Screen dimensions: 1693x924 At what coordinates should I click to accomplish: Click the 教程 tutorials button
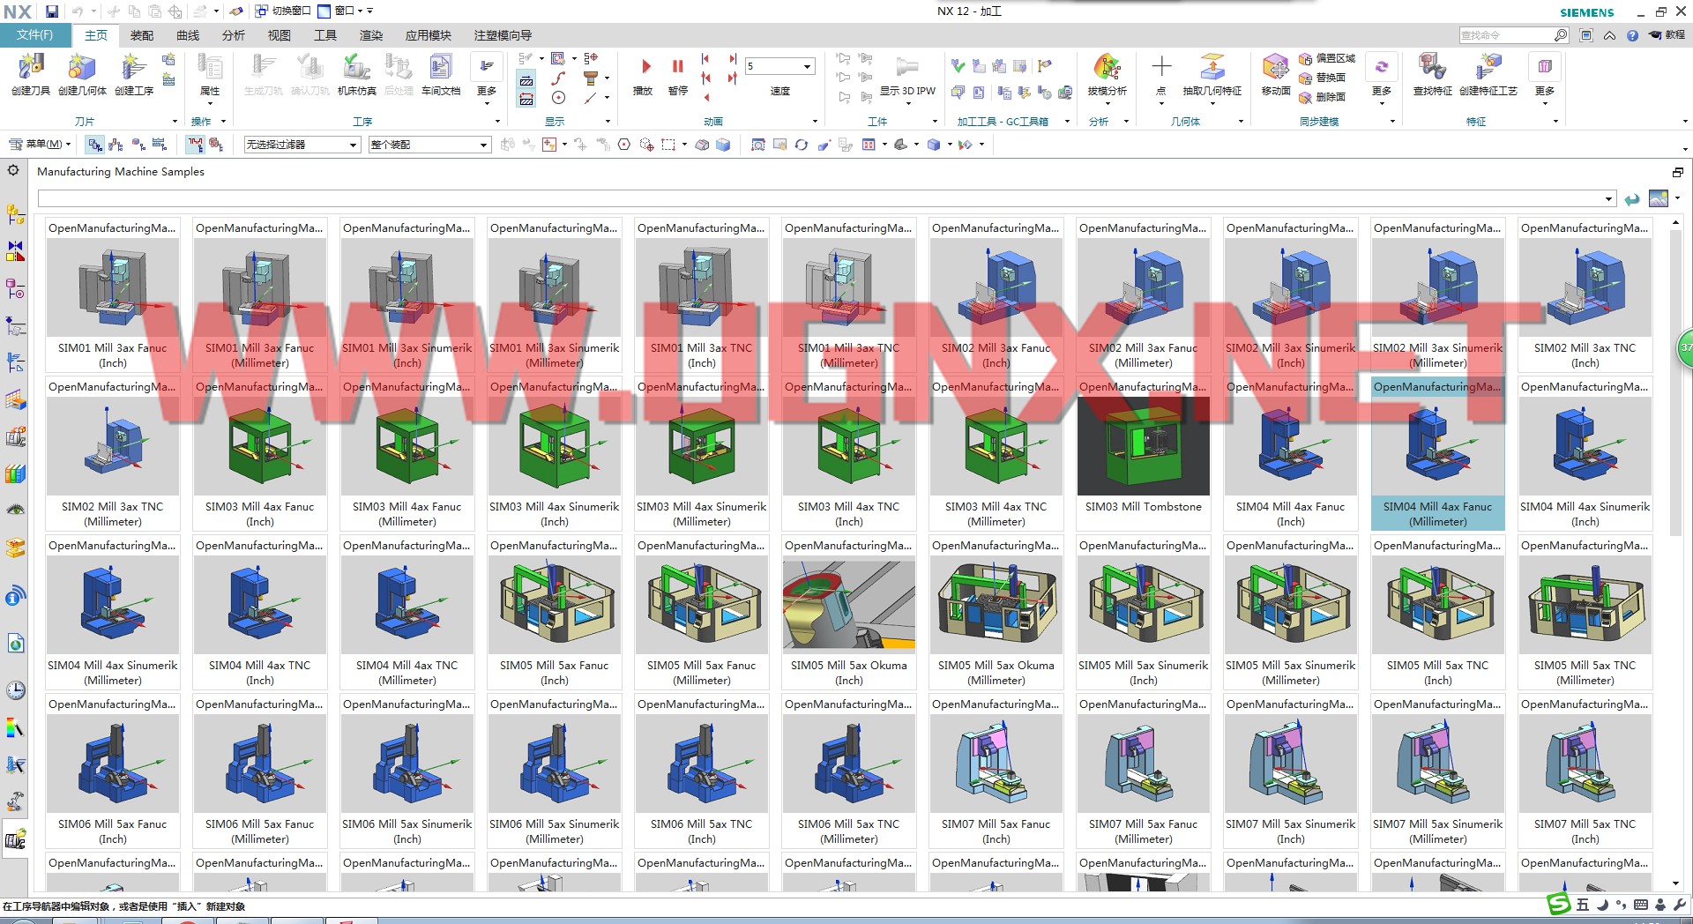(x=1667, y=35)
